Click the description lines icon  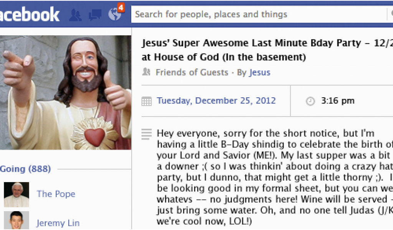(147, 134)
